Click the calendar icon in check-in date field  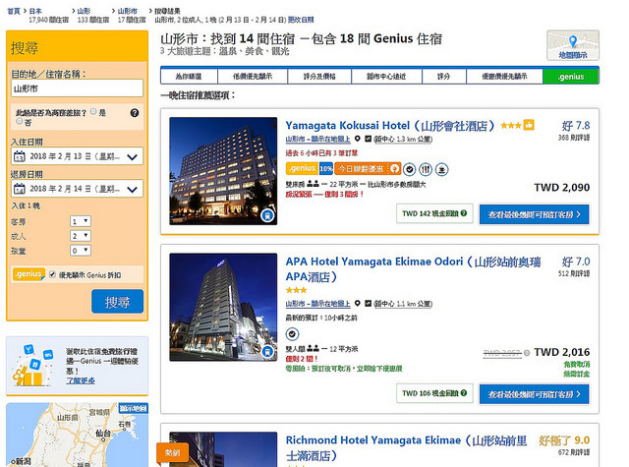[20, 156]
